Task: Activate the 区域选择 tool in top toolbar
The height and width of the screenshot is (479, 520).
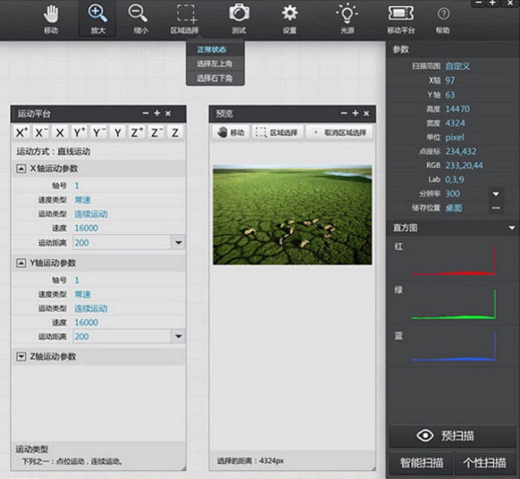Action: (x=187, y=18)
